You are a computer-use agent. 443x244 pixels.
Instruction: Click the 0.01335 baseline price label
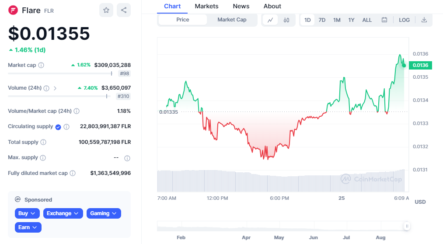pos(169,112)
